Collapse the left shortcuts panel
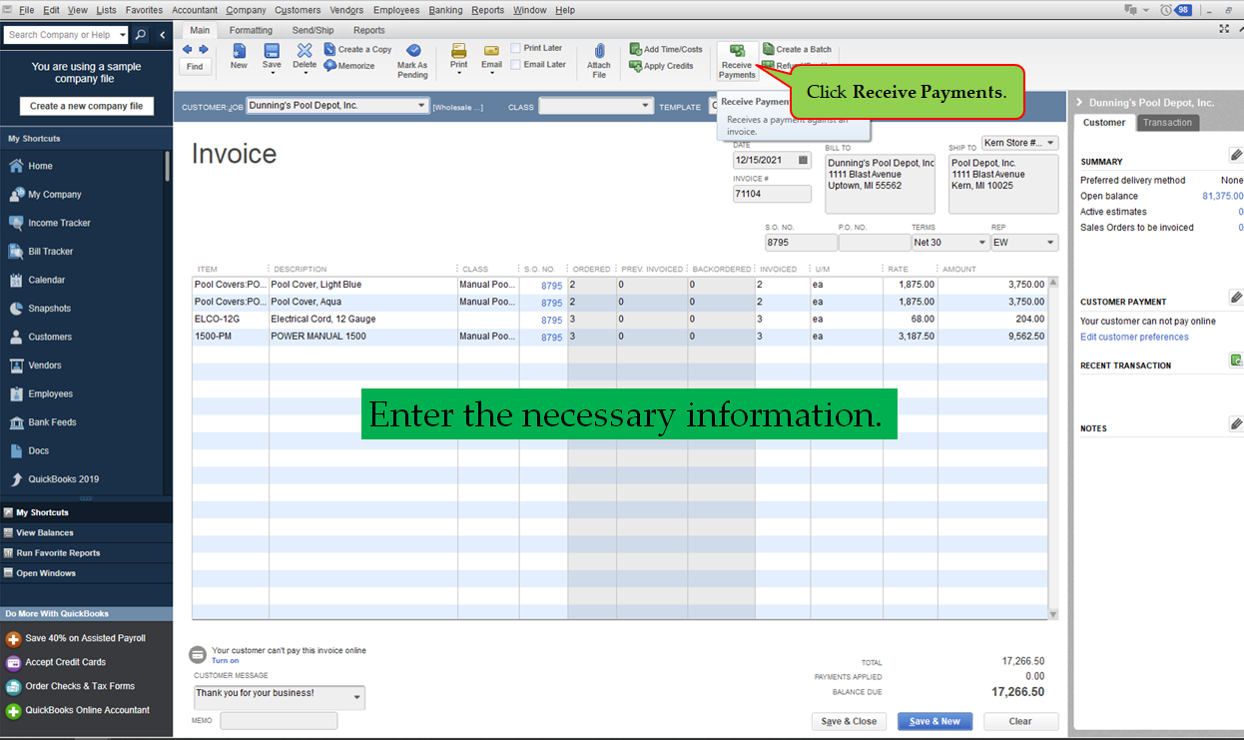 163,35
